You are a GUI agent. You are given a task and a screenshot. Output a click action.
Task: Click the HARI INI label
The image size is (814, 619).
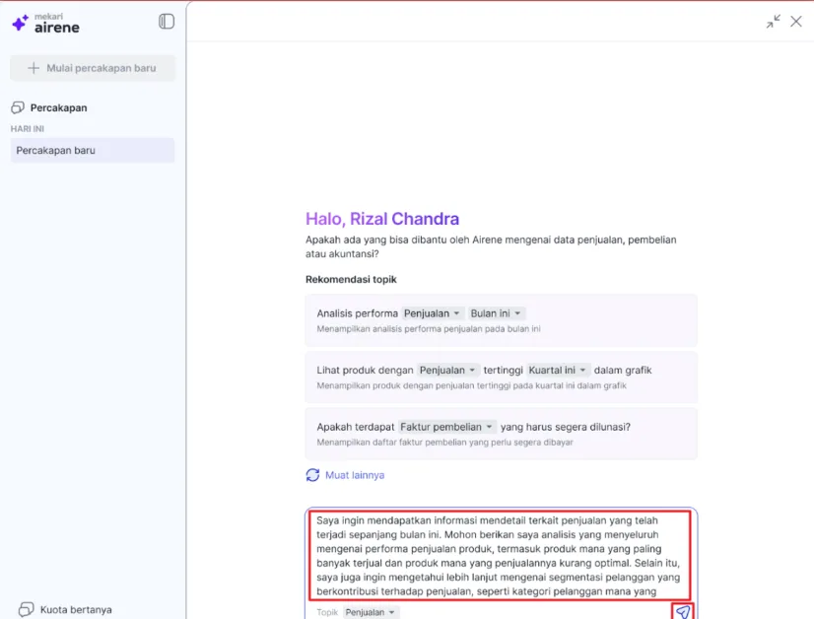(x=28, y=129)
